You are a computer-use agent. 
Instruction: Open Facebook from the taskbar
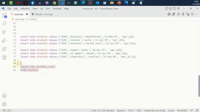coord(32,3)
